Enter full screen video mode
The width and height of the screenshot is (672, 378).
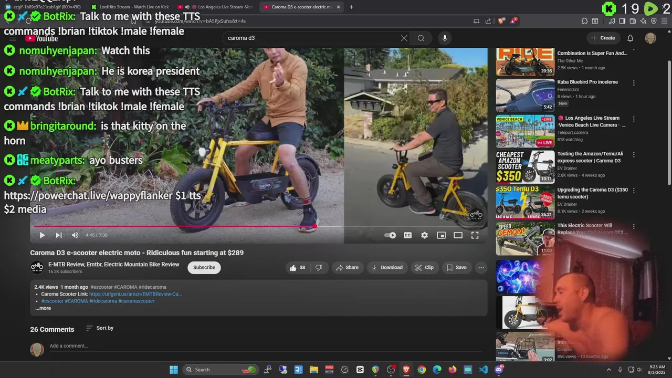(475, 235)
